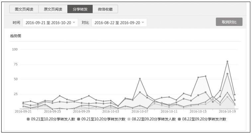The height and width of the screenshot is (134, 252).
Task: Click the 2016-09-29 x-axis label
Action: pyautogui.click(x=81, y=111)
